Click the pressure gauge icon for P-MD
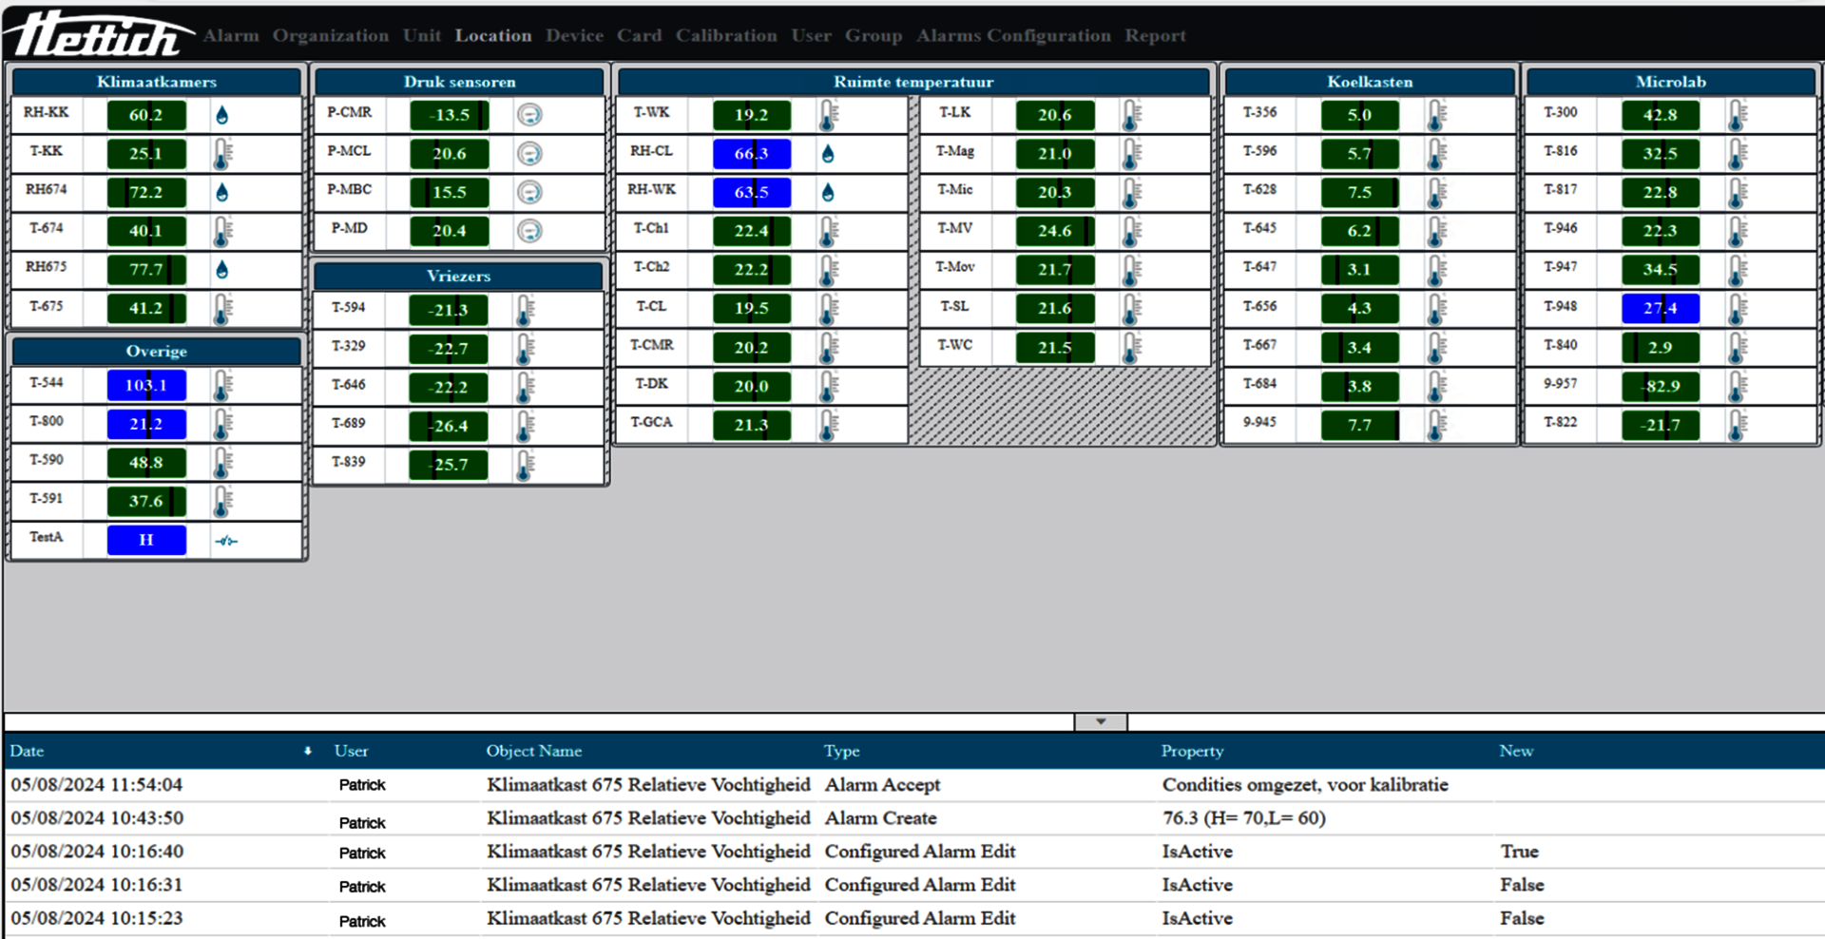This screenshot has height=939, width=1825. [x=529, y=231]
